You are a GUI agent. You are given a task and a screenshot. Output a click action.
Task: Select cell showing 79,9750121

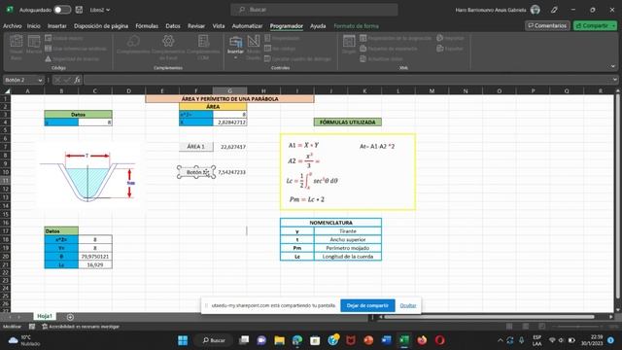[95, 257]
